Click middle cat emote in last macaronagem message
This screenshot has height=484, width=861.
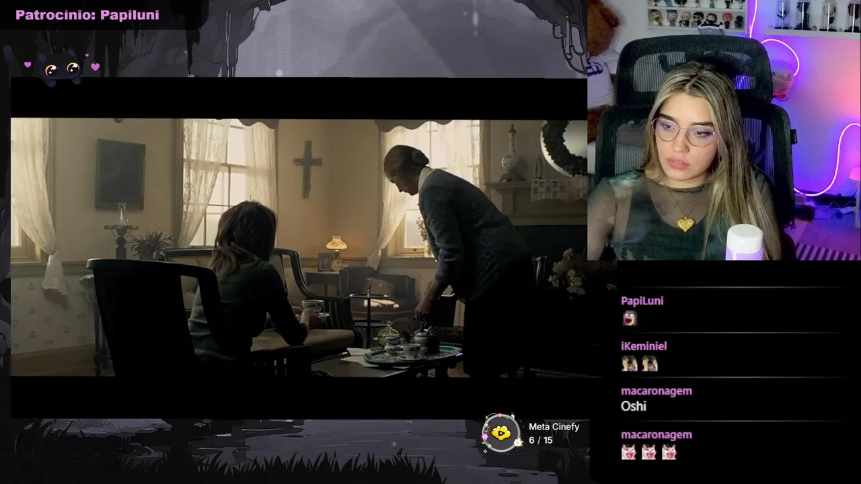point(649,452)
